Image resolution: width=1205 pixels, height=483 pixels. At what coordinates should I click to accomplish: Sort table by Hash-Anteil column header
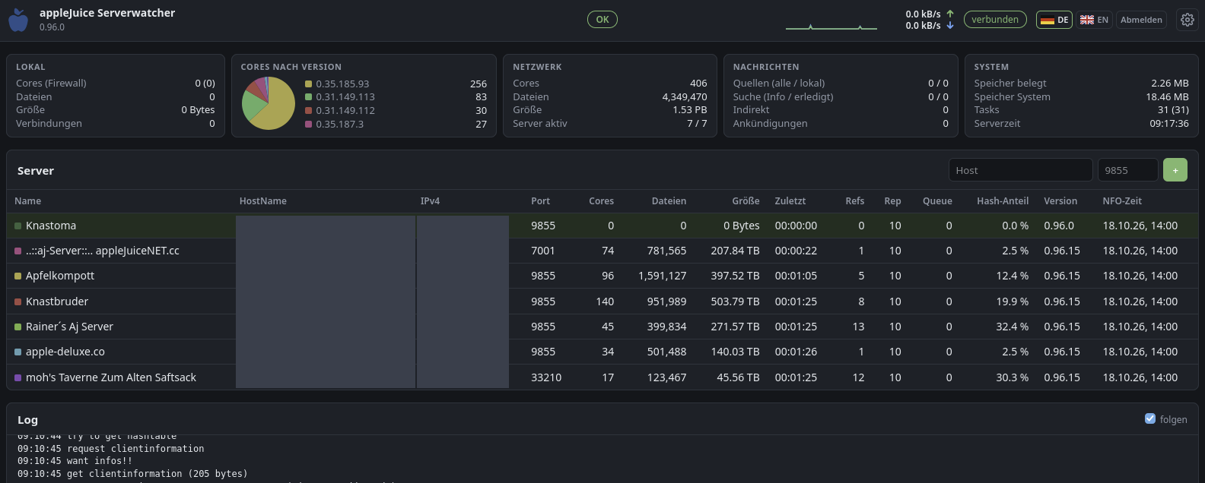(x=1003, y=201)
